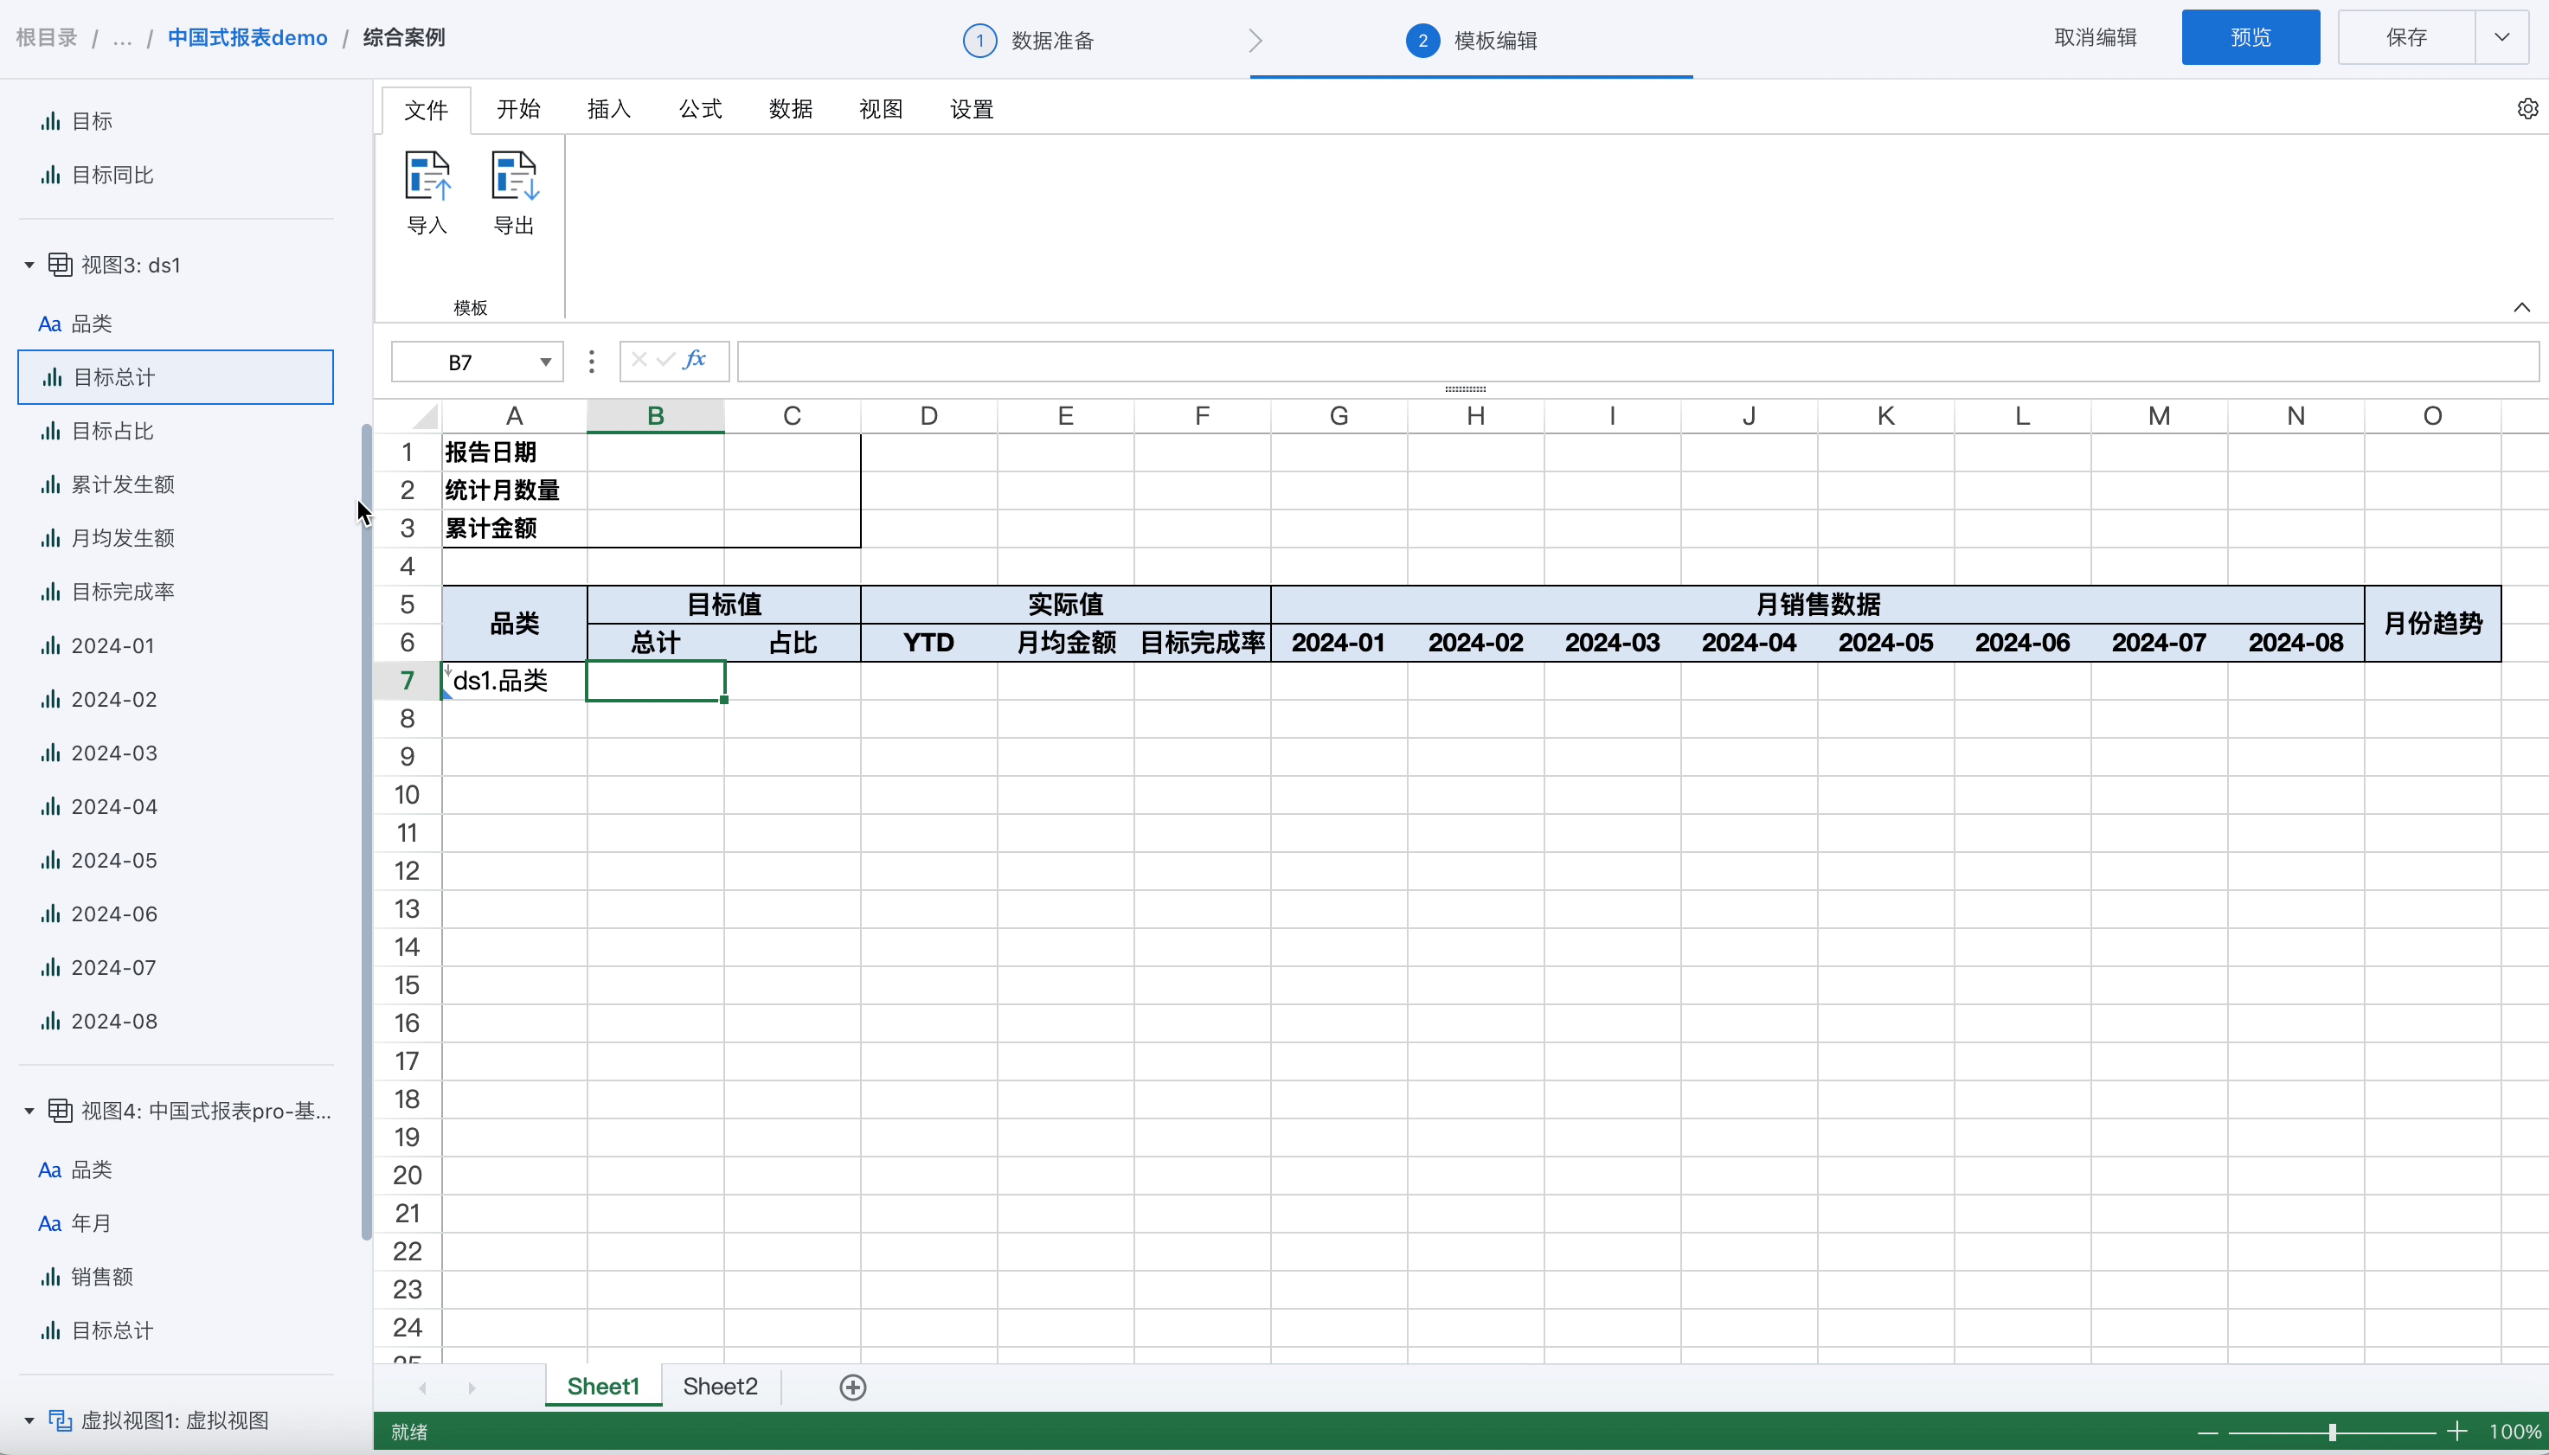Select the 报告日期 cell

[x=515, y=452]
